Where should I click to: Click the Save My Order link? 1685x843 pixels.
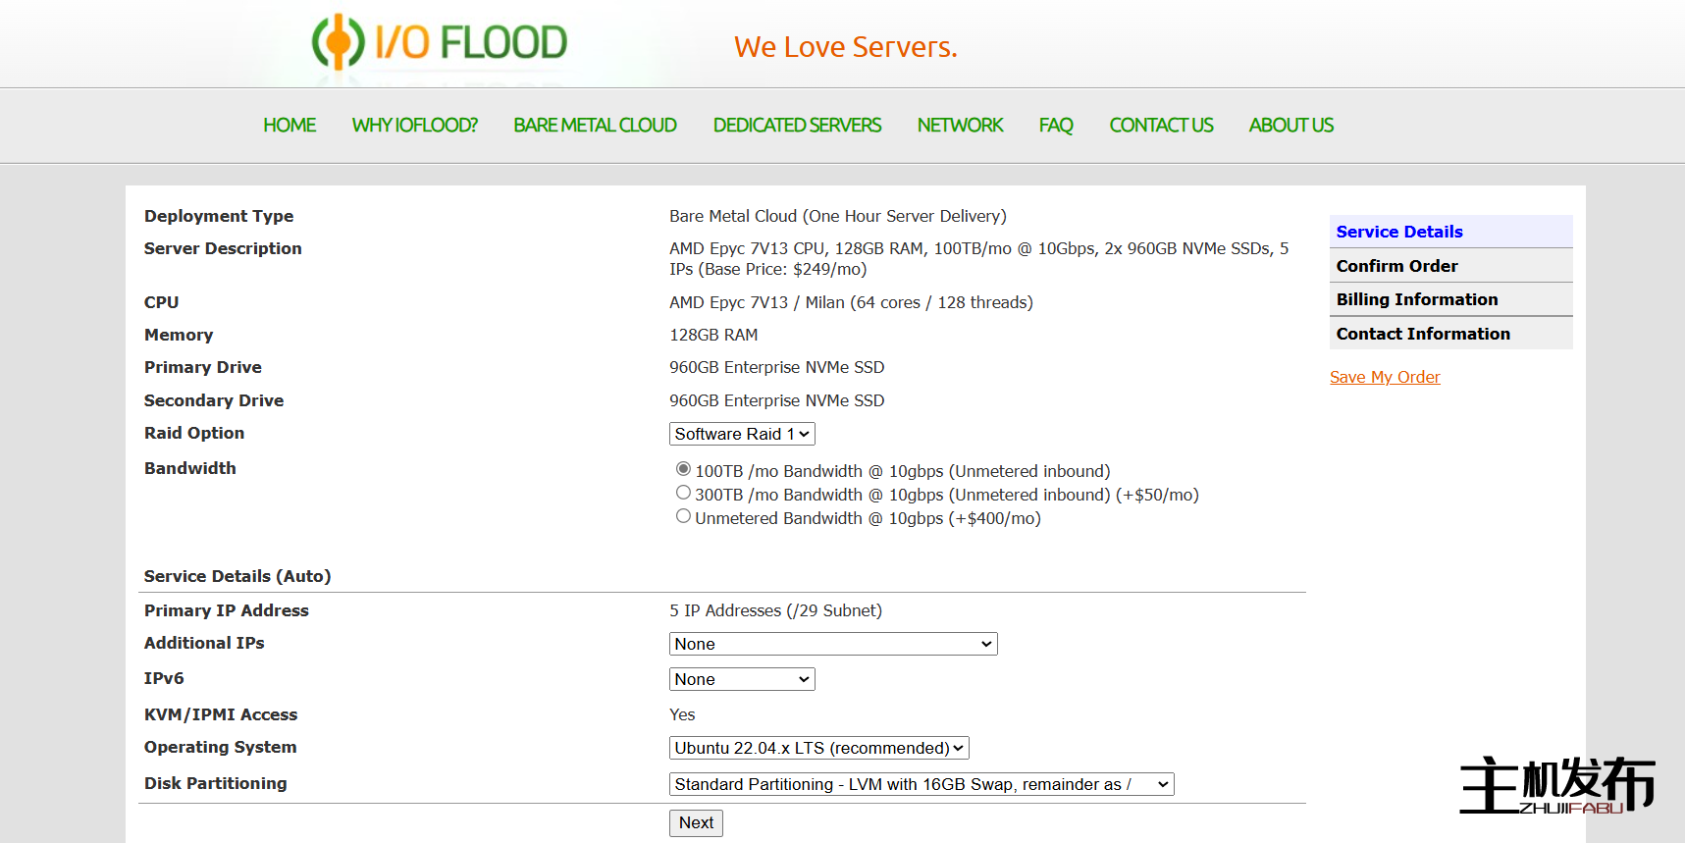point(1385,377)
